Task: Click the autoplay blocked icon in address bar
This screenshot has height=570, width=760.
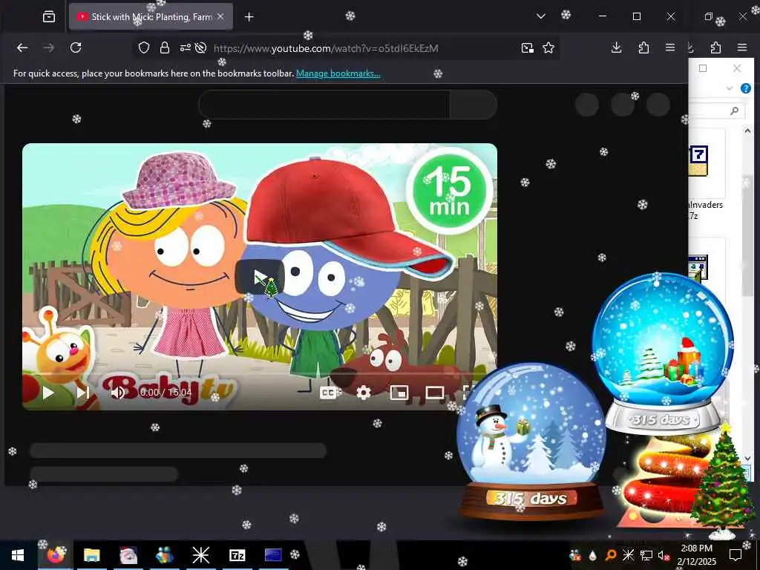Action: click(x=200, y=47)
